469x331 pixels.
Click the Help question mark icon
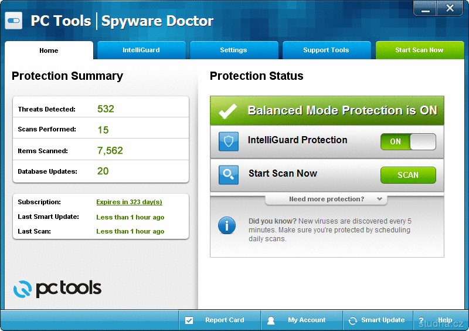(421, 320)
